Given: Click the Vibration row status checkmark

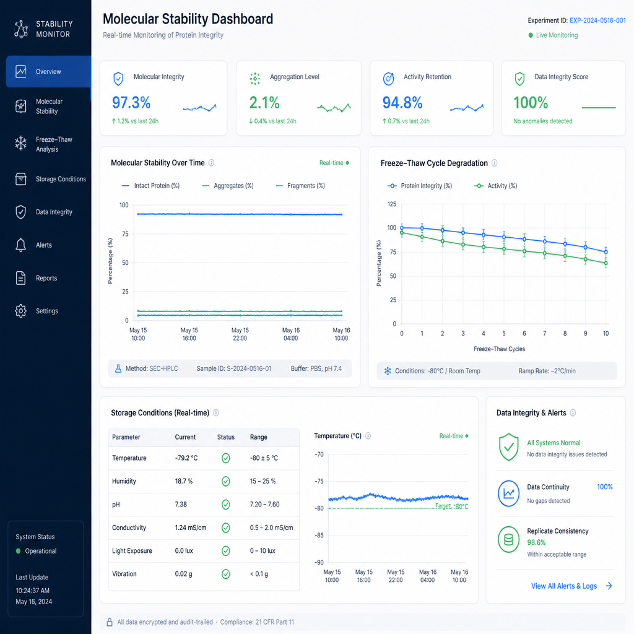Looking at the screenshot, I should click(x=226, y=574).
